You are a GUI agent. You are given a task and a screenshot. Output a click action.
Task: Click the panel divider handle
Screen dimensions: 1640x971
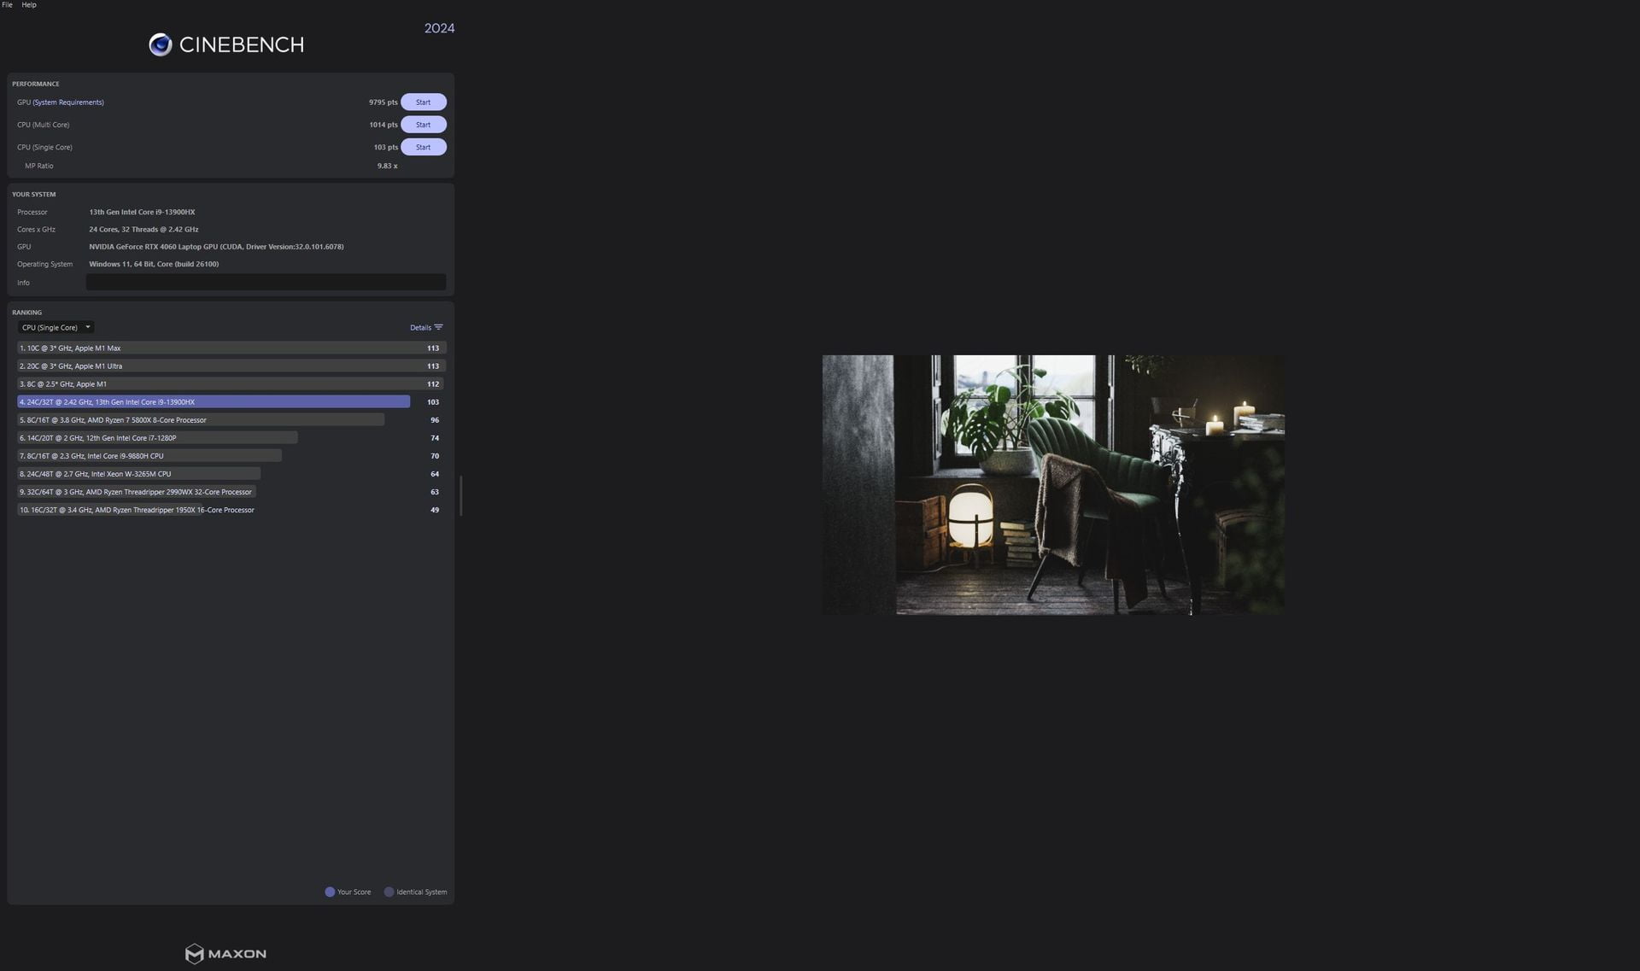[x=461, y=495]
